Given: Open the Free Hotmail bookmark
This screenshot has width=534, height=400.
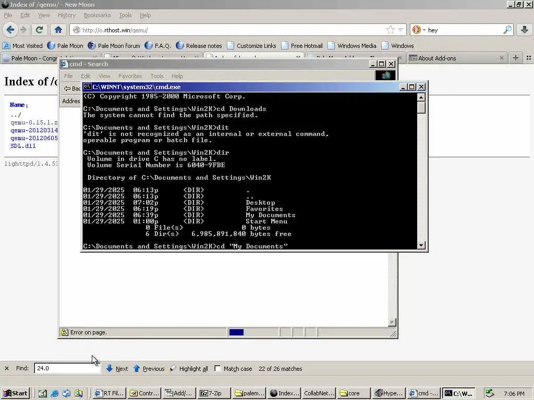Looking at the screenshot, I should [x=302, y=46].
